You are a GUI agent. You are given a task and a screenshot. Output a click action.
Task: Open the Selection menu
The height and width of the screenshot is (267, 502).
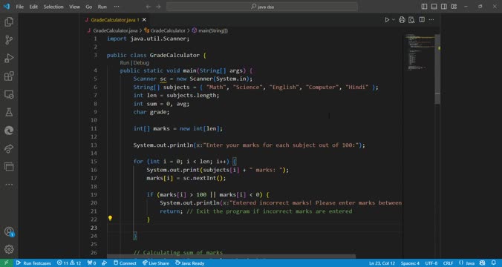click(x=53, y=7)
